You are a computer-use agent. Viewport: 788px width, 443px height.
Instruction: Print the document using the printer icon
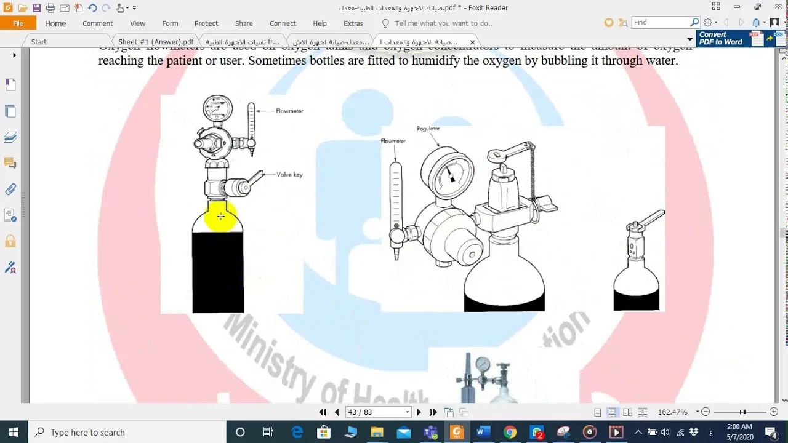(50, 8)
